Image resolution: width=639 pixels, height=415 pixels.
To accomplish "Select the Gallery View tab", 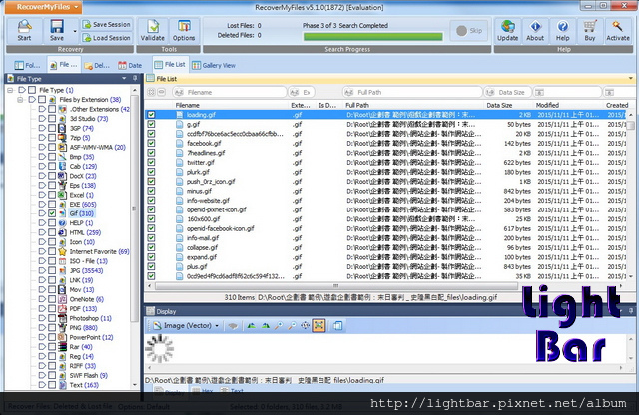I will (x=214, y=65).
